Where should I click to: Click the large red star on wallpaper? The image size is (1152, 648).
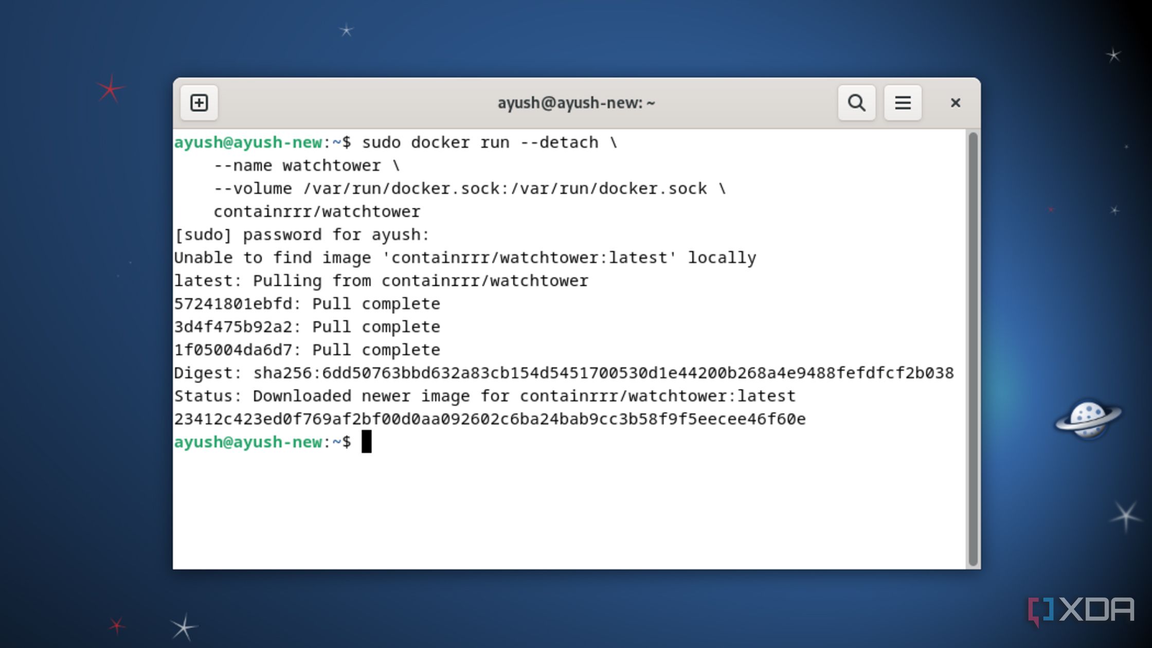point(110,89)
